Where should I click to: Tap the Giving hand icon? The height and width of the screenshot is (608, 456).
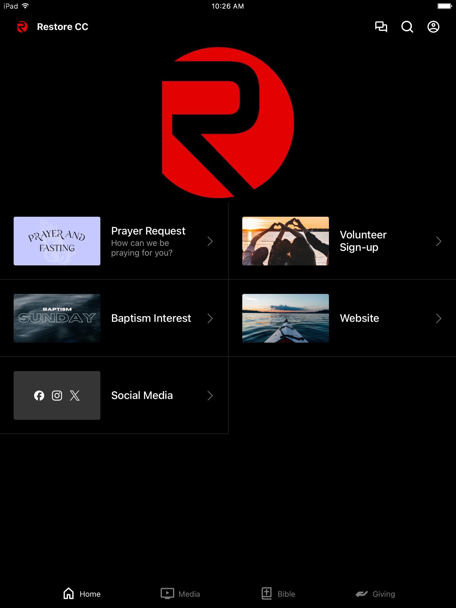point(362,594)
